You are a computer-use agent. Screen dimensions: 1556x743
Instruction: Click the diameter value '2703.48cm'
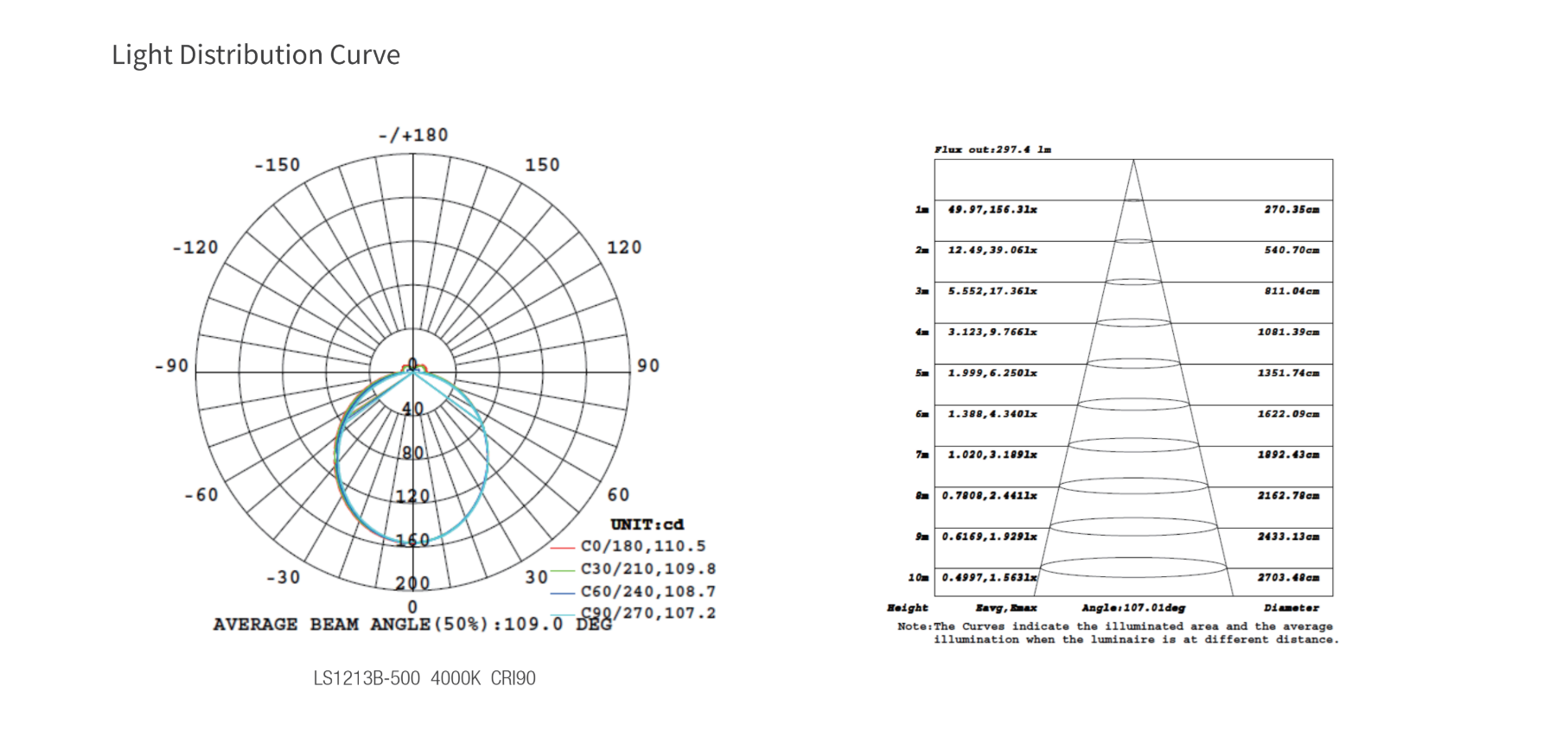point(1288,577)
